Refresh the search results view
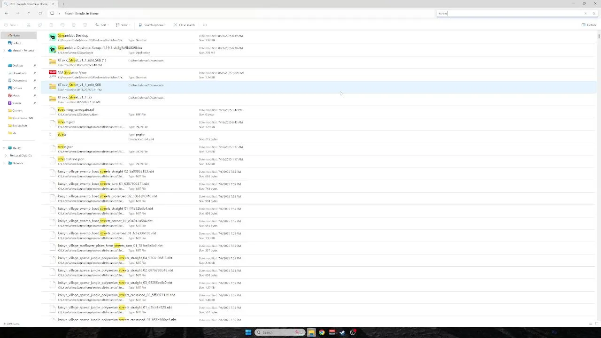Image resolution: width=601 pixels, height=338 pixels. [40, 14]
